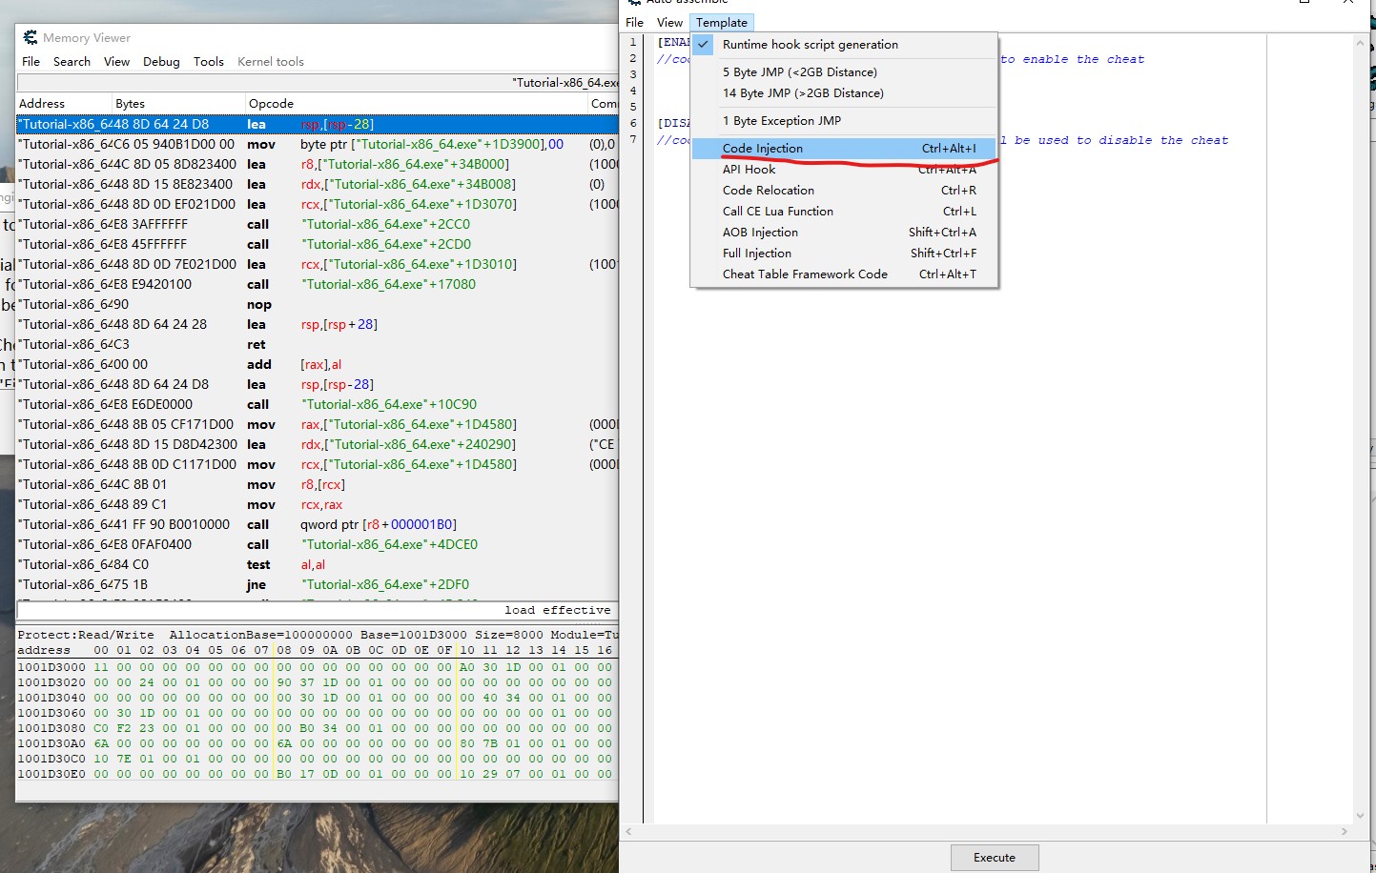Select the jne +2DF0 instruction row

(x=318, y=585)
